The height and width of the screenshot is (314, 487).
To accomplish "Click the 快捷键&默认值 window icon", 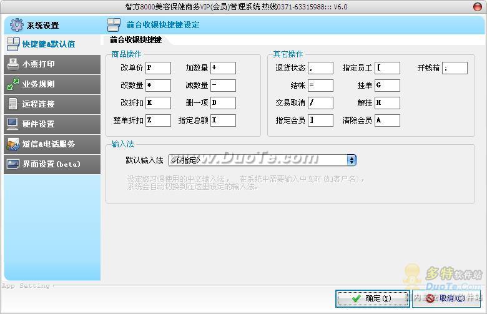I will point(13,44).
